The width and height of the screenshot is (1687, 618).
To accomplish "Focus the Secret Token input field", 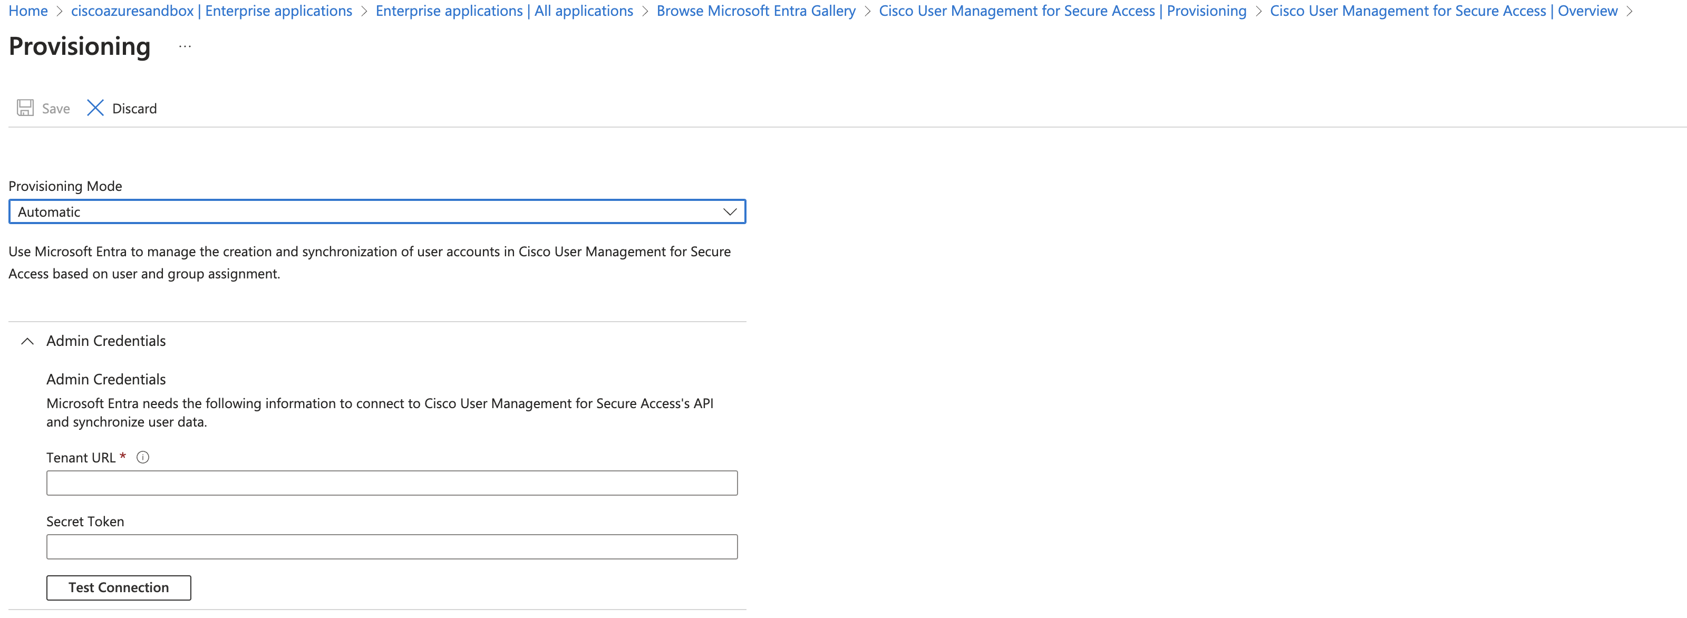I will pos(392,547).
